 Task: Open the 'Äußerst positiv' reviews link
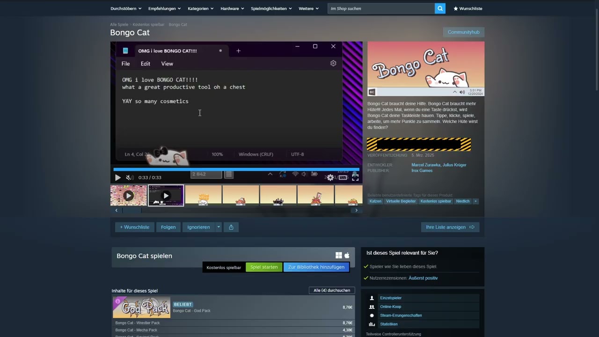(423, 278)
